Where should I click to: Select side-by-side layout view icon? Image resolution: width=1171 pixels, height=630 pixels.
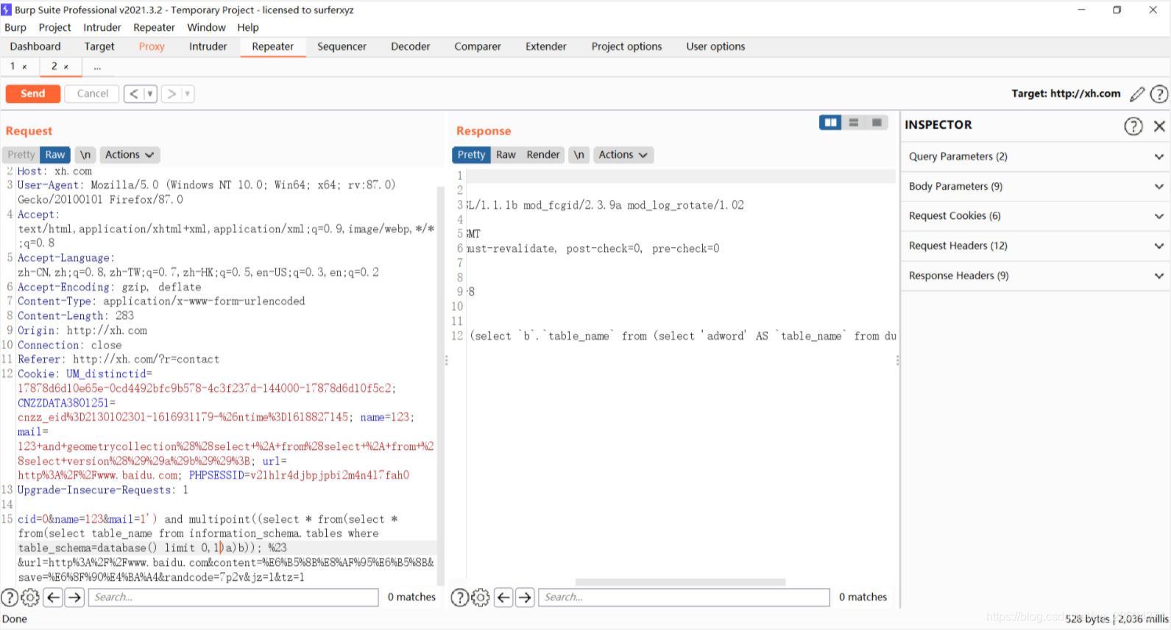pos(830,123)
